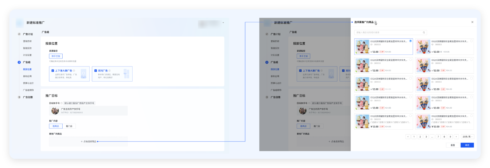This screenshot has width=490, height=168.
Task: Click the 双列广告 layout preview icon on undimmed page
Action: pyautogui.click(x=126, y=74)
